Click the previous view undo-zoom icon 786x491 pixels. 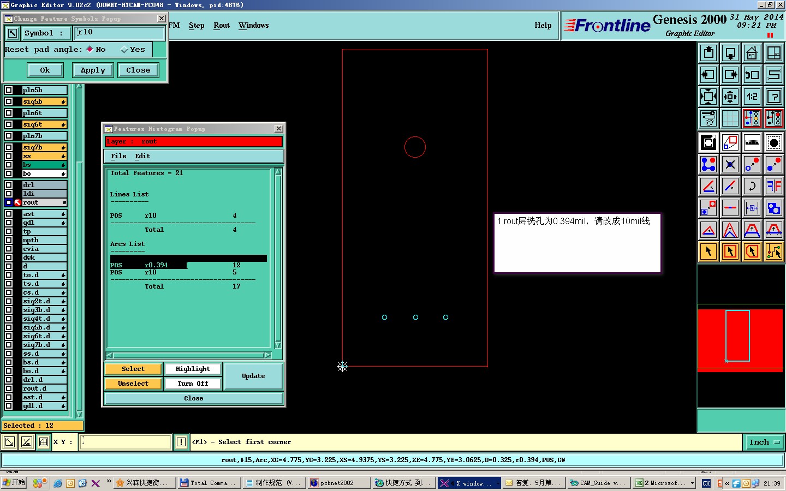[752, 75]
